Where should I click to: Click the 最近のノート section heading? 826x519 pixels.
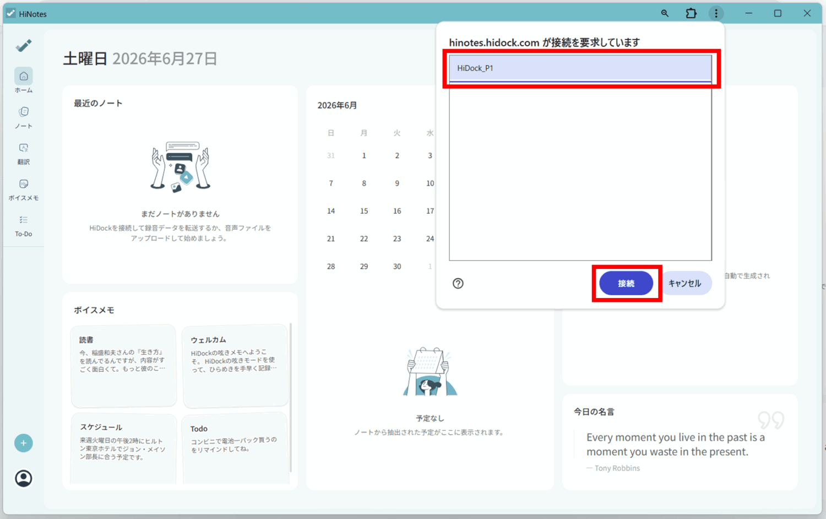98,103
